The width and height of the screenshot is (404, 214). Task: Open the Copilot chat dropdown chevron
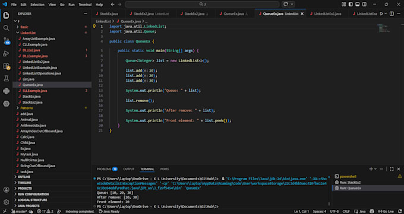(292, 4)
